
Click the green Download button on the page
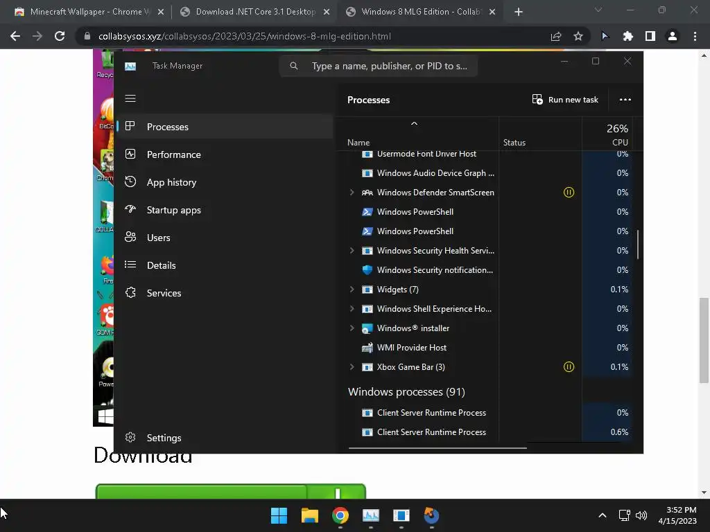[x=230, y=491]
